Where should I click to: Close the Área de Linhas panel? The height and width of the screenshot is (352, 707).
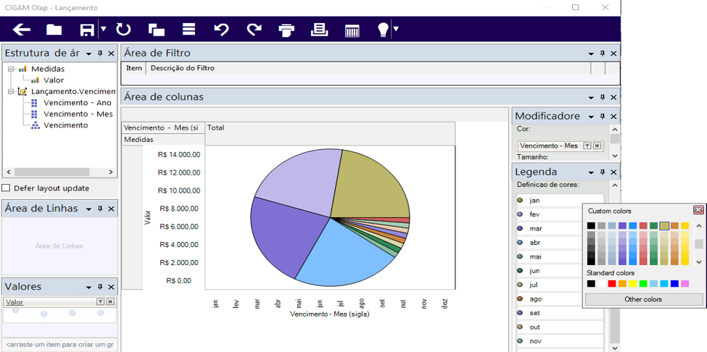coord(111,209)
